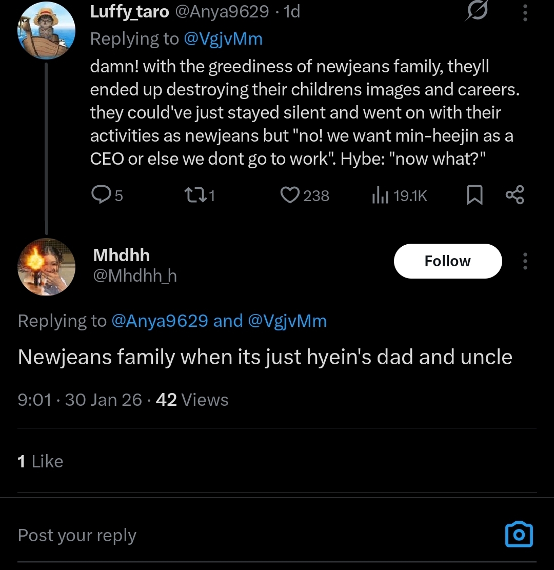Viewport: 554px width, 570px height.
Task: Tap the camera icon in reply bar
Action: pyautogui.click(x=519, y=535)
